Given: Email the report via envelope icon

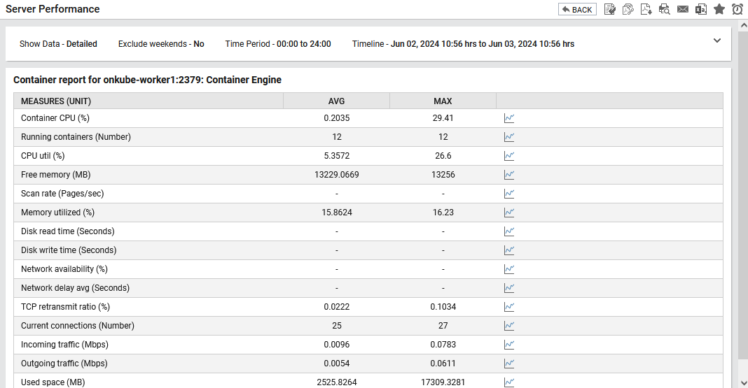Looking at the screenshot, I should 683,9.
